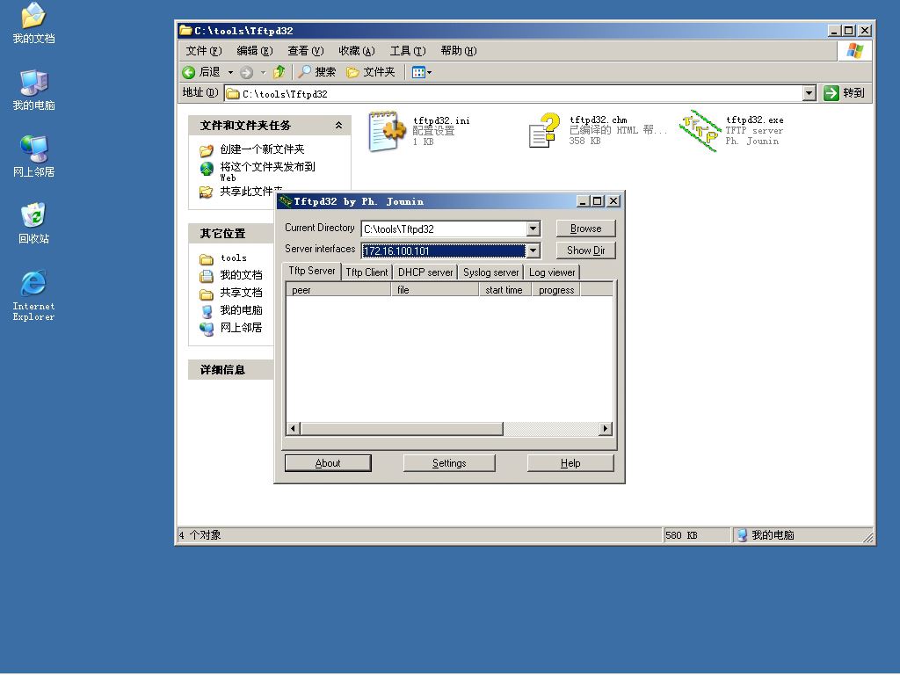The image size is (900, 675).
Task: Click the left scroll arrow of transfer list
Action: pyautogui.click(x=294, y=429)
